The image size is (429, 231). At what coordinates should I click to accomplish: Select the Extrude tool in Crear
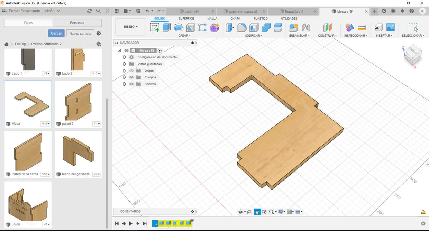point(167,28)
